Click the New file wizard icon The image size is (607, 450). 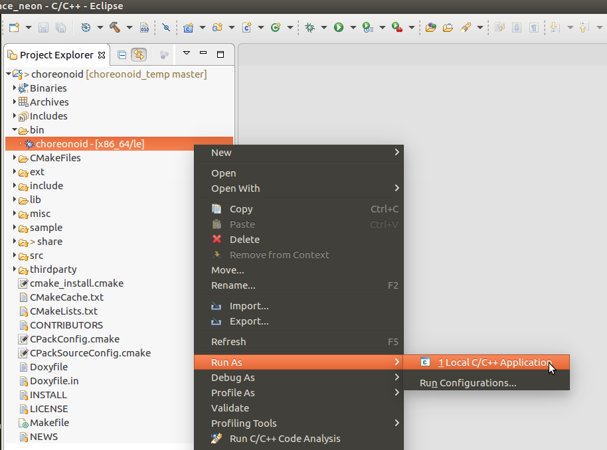pos(15,27)
